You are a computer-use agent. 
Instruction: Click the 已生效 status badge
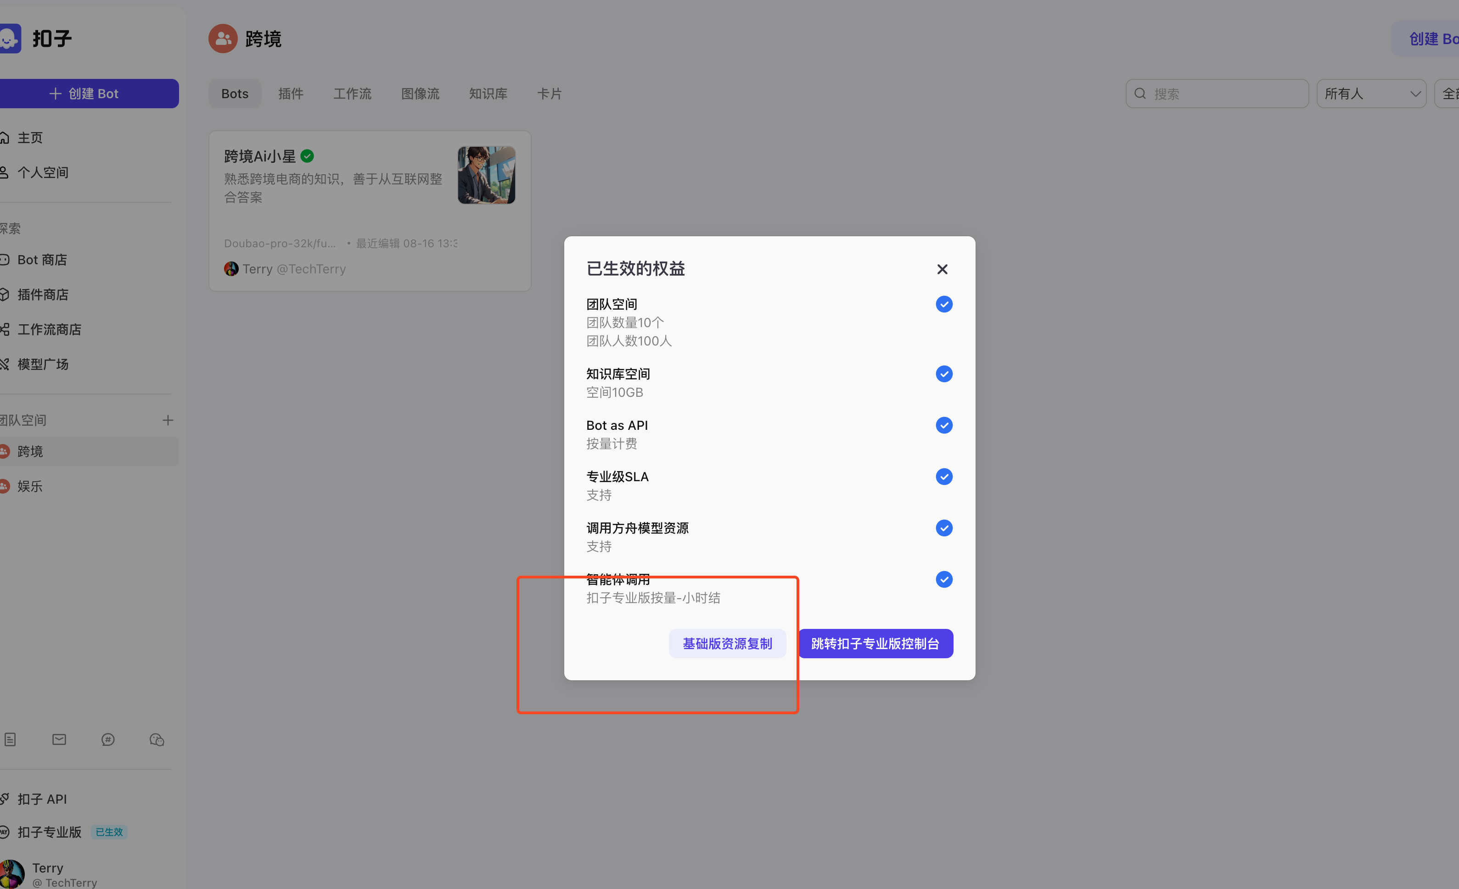[x=110, y=832]
